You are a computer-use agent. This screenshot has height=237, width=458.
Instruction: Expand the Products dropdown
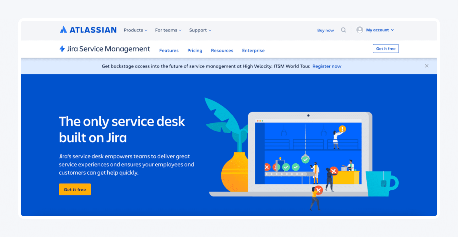pyautogui.click(x=135, y=30)
